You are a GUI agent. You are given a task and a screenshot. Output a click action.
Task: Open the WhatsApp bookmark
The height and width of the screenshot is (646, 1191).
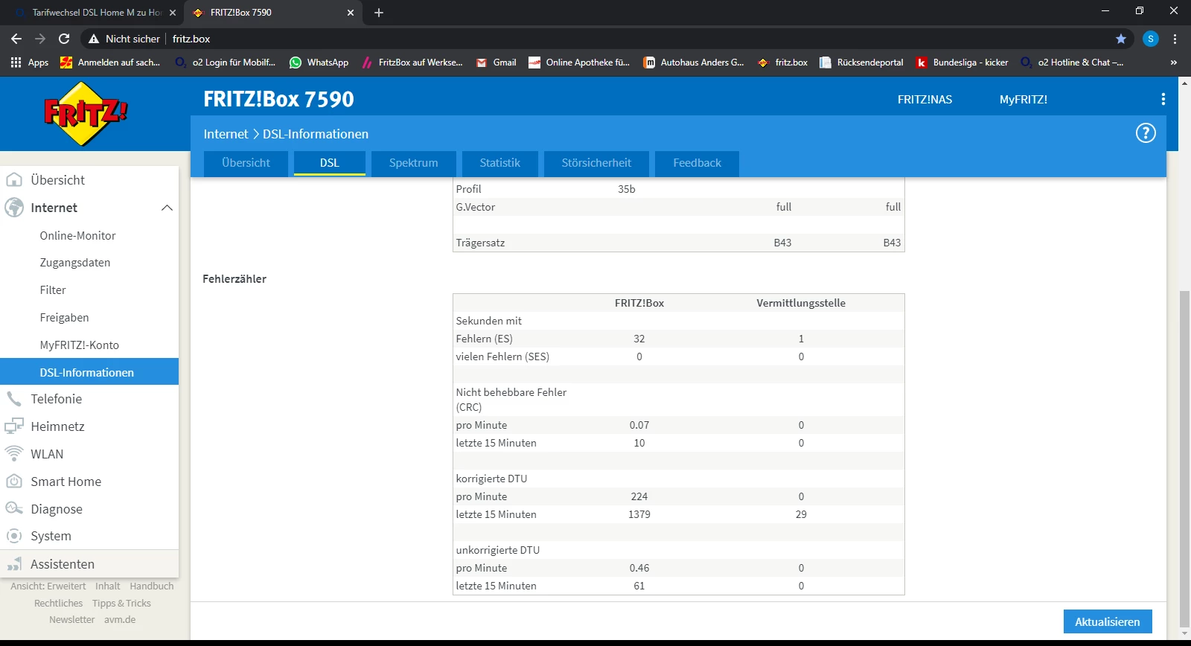[x=319, y=63]
